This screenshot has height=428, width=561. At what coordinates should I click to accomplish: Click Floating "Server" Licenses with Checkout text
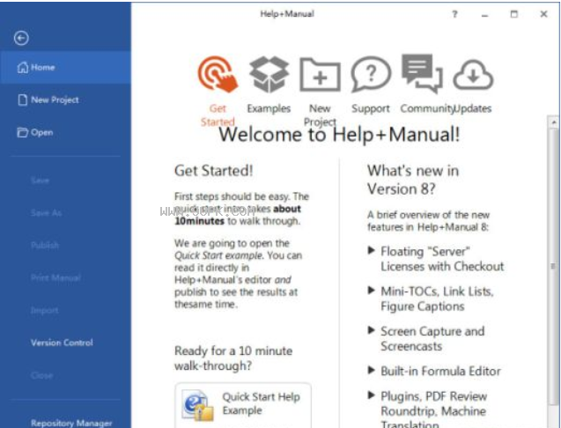pyautogui.click(x=442, y=259)
